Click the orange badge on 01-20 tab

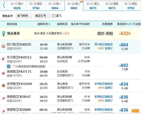point(81,2)
